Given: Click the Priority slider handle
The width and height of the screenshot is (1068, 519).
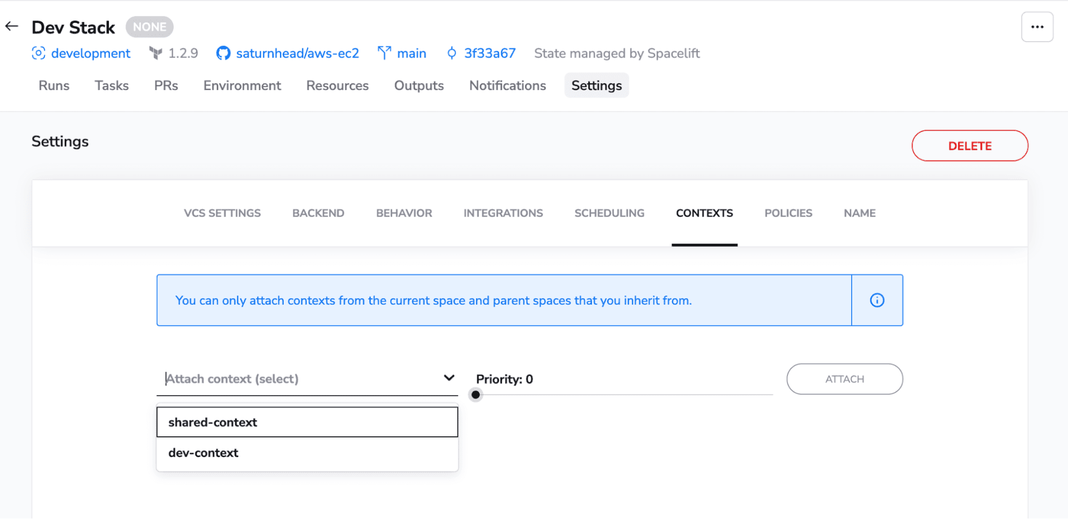Looking at the screenshot, I should pos(475,395).
